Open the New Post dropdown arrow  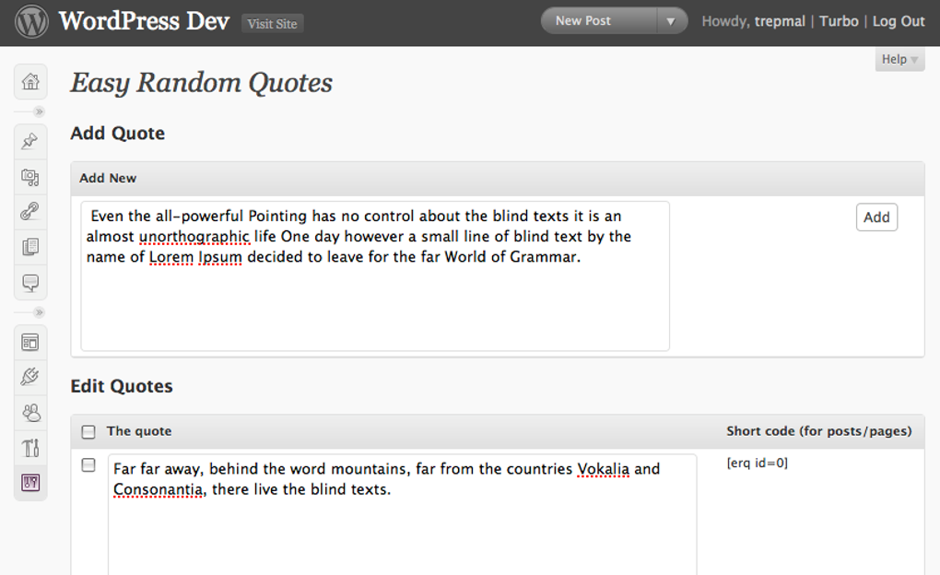672,19
